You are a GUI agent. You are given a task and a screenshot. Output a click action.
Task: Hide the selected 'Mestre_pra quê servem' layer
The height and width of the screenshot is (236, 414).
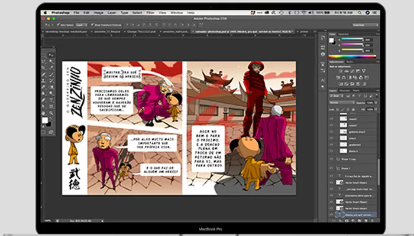(x=331, y=215)
